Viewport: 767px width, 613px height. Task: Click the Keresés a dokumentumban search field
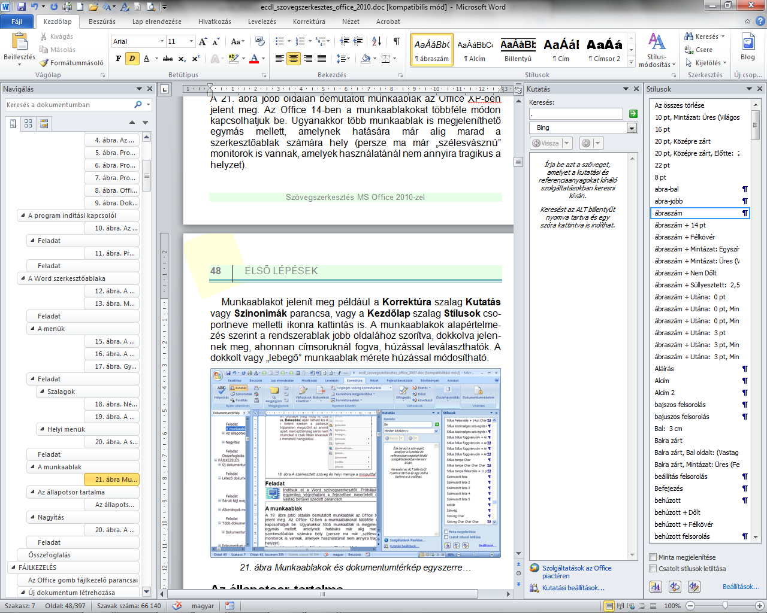tap(70, 105)
